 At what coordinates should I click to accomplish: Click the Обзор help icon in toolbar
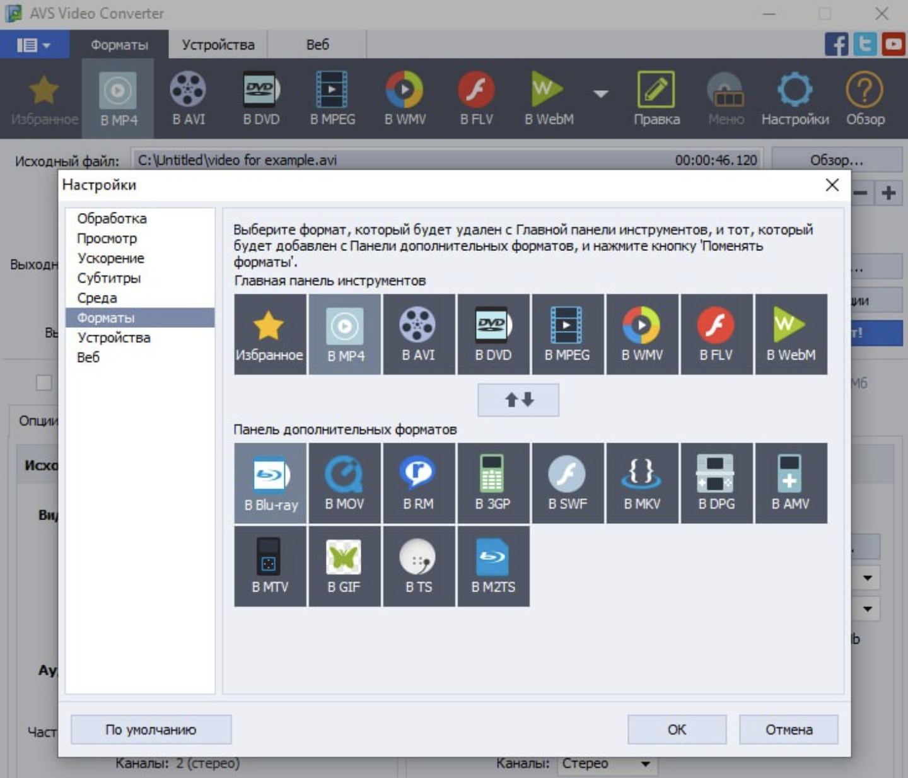click(x=865, y=99)
